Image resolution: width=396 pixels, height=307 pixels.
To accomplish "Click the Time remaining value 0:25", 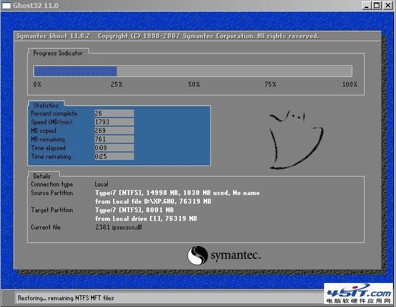I will coord(114,156).
